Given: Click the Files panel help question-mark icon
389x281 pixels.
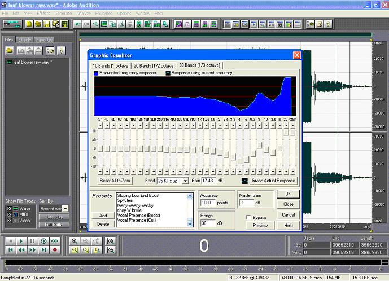Looking at the screenshot, I should click(x=61, y=51).
